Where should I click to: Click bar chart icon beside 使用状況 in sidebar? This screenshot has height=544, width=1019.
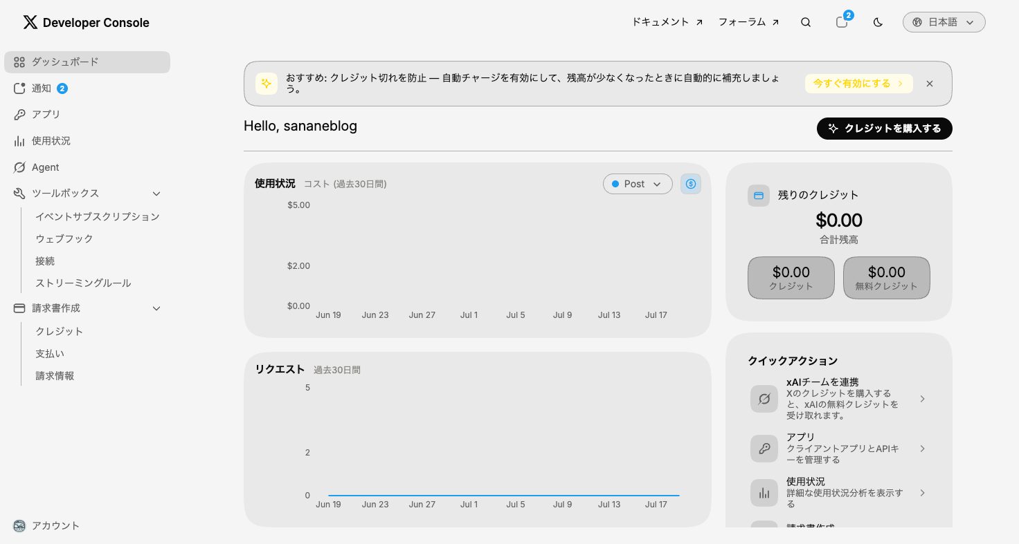point(19,141)
